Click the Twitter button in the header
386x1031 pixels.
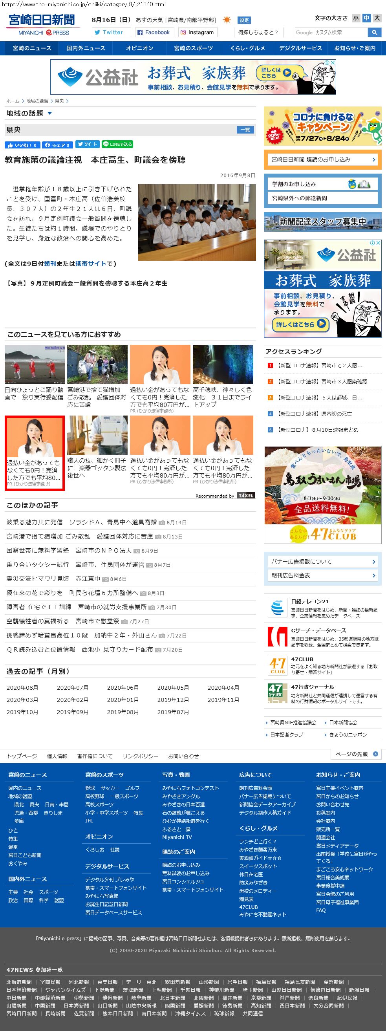(x=111, y=33)
